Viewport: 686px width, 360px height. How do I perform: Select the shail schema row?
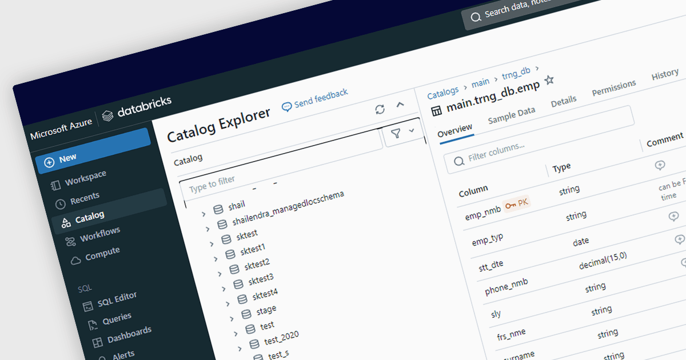236,205
